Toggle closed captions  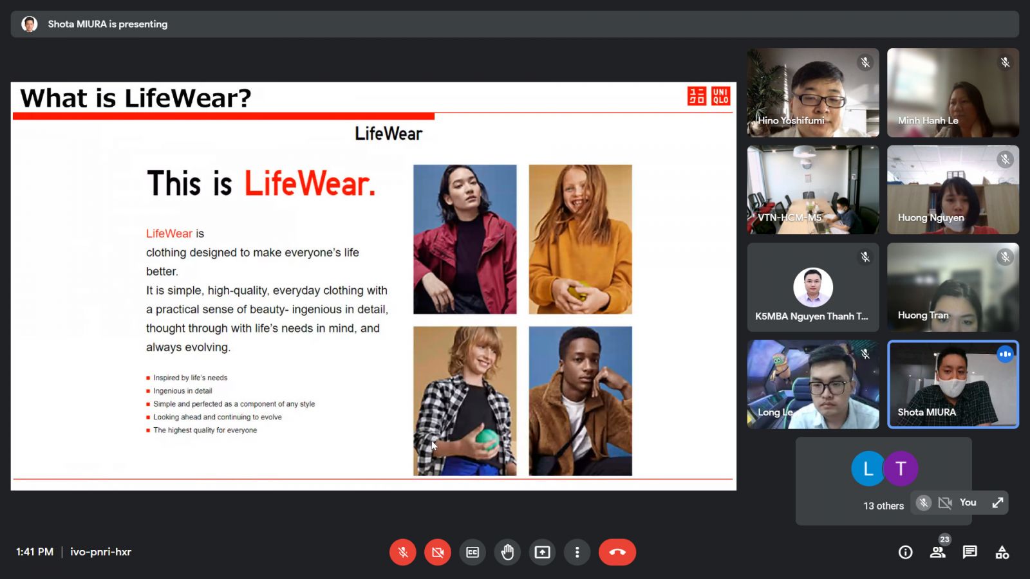(x=473, y=552)
